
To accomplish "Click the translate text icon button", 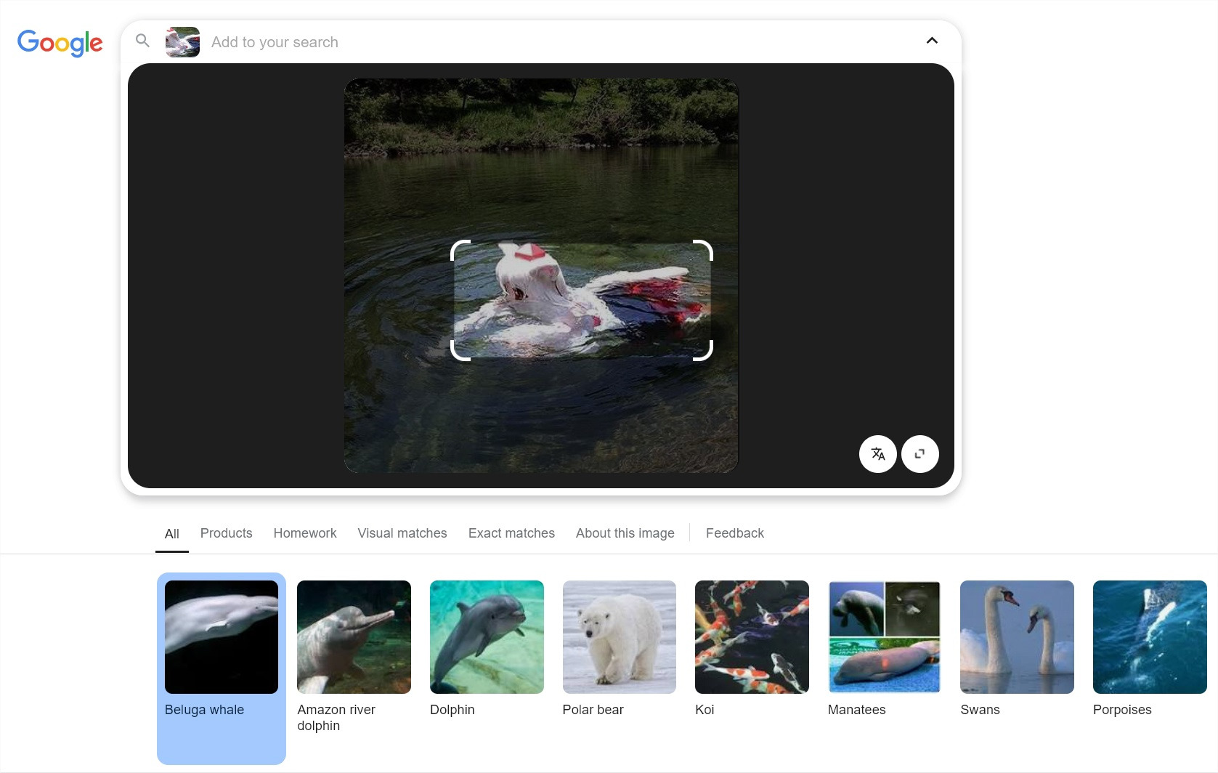I will [x=877, y=454].
